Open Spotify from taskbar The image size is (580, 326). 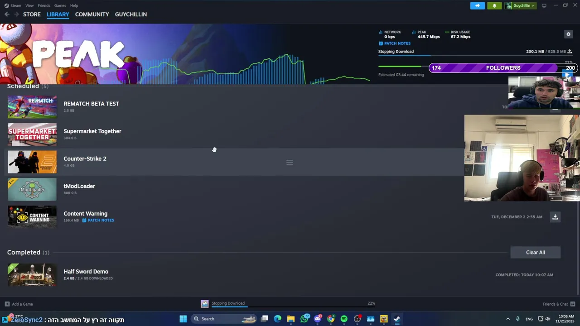click(x=344, y=319)
